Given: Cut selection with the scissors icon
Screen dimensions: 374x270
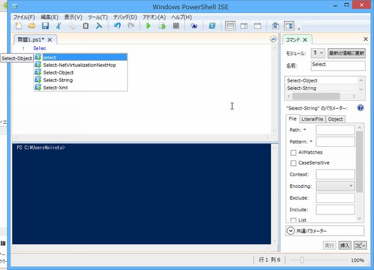Looking at the screenshot, I should tap(59, 26).
